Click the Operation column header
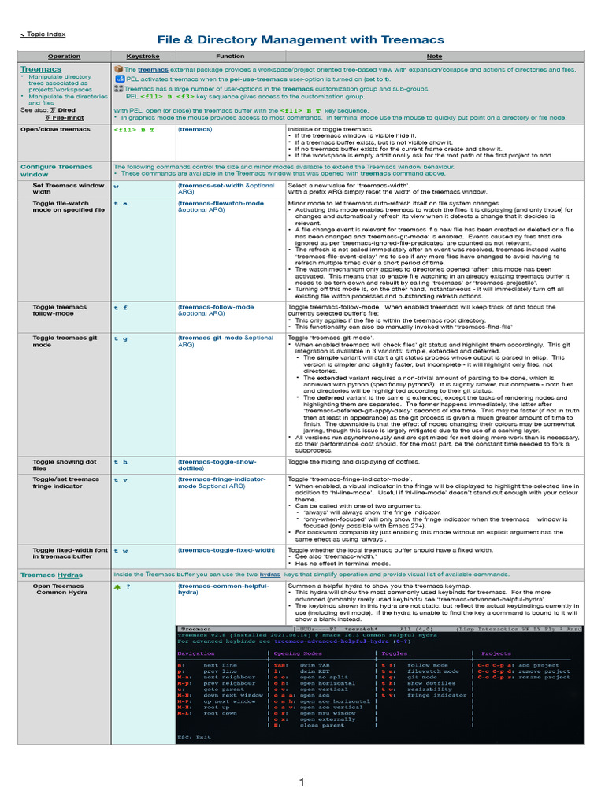605x806 pixels. coord(65,57)
